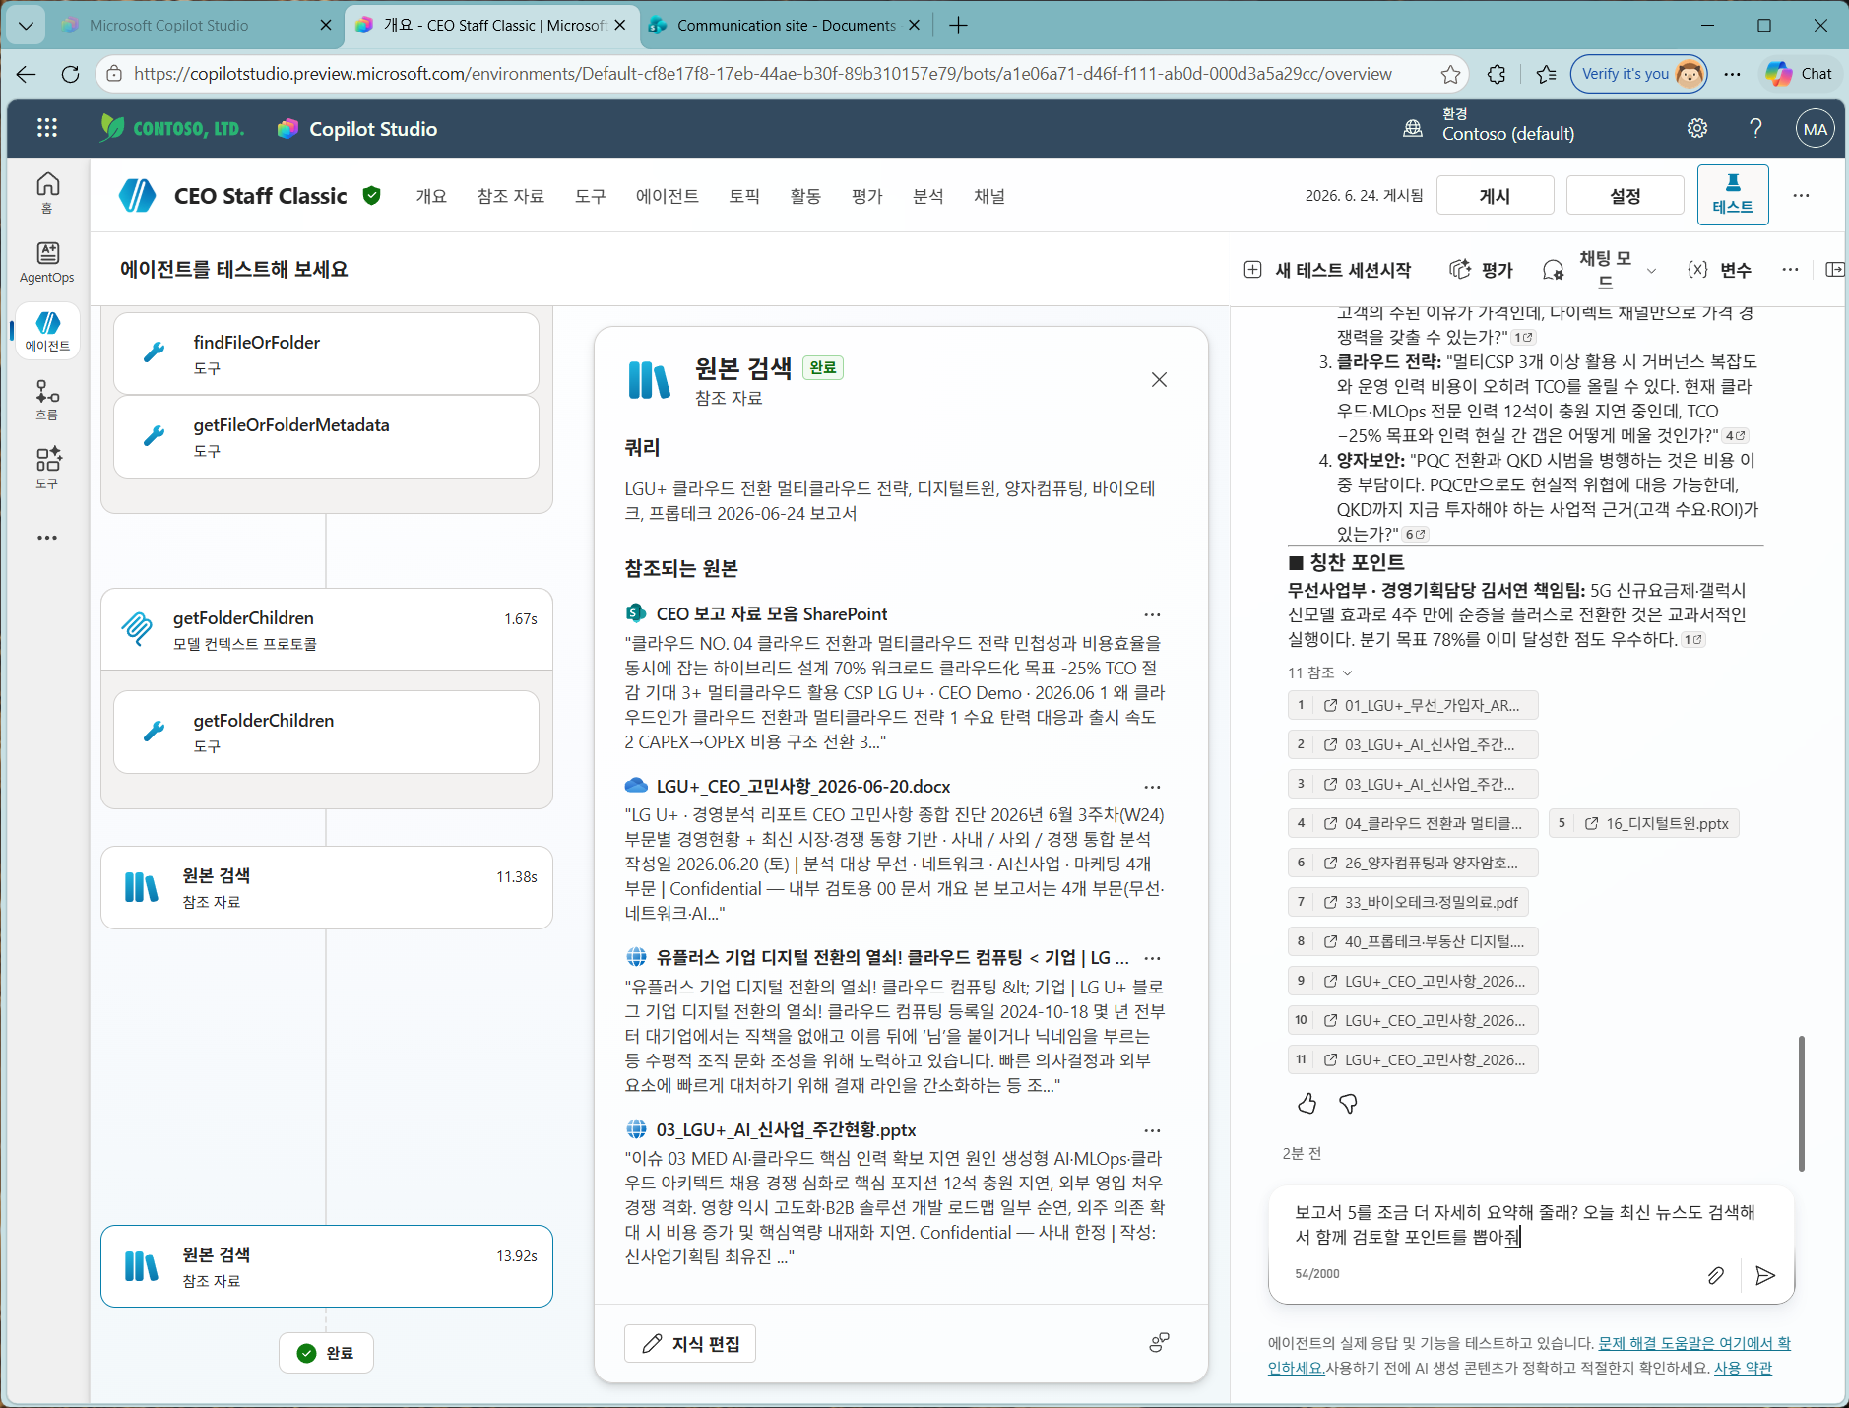Select the getFileOrFolderMetadata tool card
This screenshot has height=1408, width=1849.
(x=326, y=436)
